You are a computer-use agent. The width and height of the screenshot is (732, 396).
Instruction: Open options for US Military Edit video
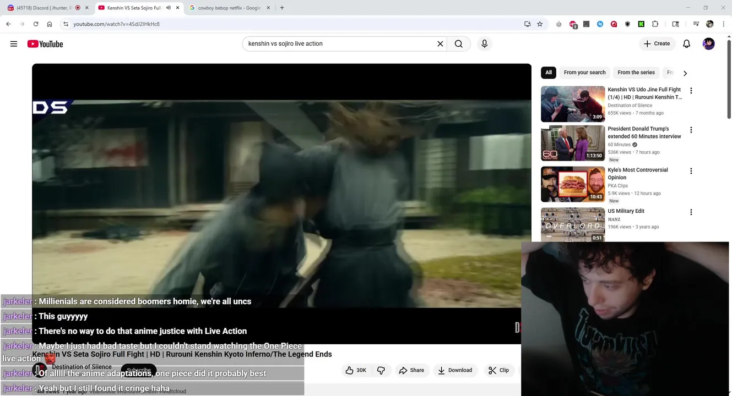click(691, 212)
